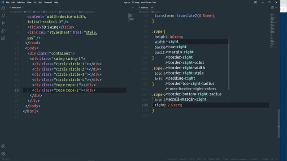Click the '3D Swing' title text

pyautogui.click(x=50, y=27)
